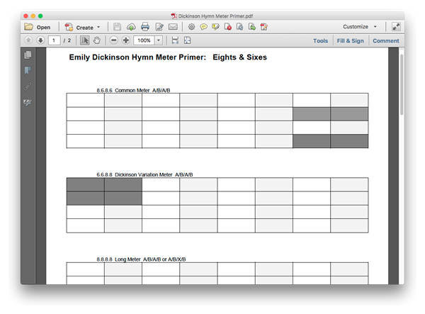The height and width of the screenshot is (314, 425).
Task: Open the Signatures side panel
Action: click(x=28, y=102)
